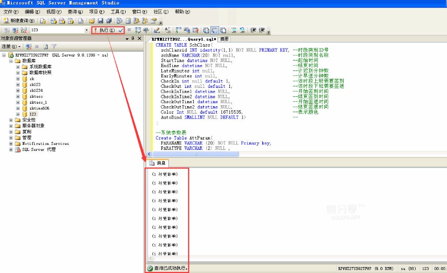Click the Increase Indent icon

[262, 30]
